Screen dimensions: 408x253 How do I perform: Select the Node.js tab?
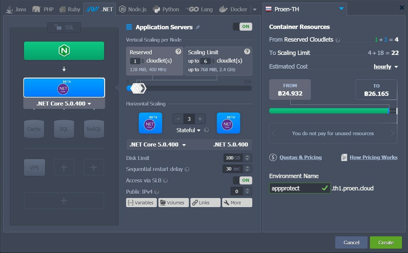[x=133, y=9]
